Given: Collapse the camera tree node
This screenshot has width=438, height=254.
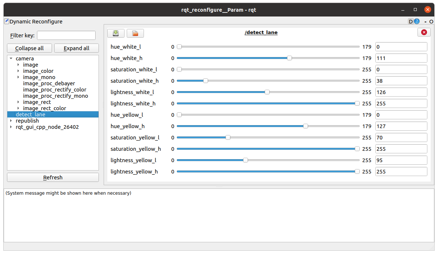Looking at the screenshot, I should coord(11,59).
